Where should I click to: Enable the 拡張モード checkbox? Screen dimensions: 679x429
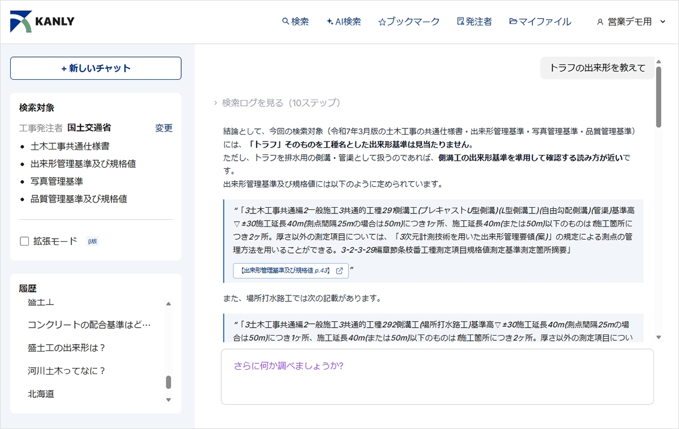(x=24, y=241)
